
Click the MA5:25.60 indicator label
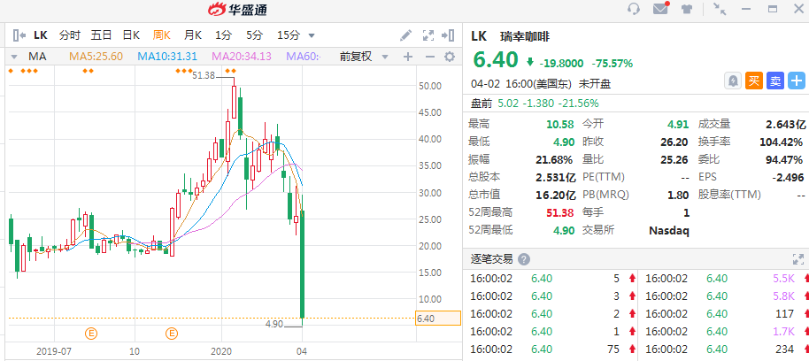[x=96, y=57]
